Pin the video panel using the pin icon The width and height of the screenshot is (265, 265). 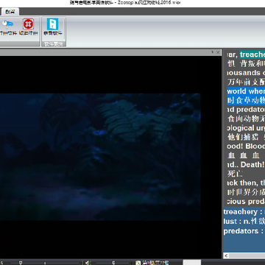[x=213, y=52]
